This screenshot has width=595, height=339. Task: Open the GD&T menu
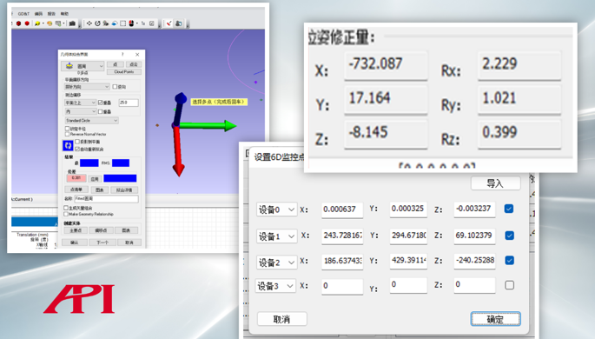23,14
